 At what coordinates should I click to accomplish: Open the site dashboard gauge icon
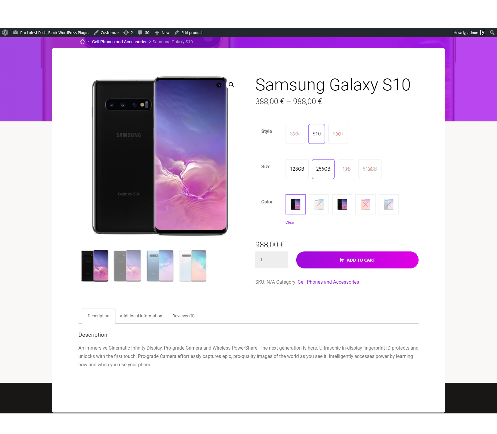point(16,33)
